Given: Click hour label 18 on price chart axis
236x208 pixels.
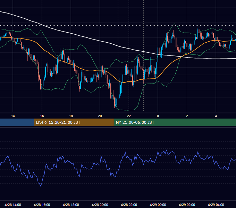Looking at the screenshot, I should point(71,116).
